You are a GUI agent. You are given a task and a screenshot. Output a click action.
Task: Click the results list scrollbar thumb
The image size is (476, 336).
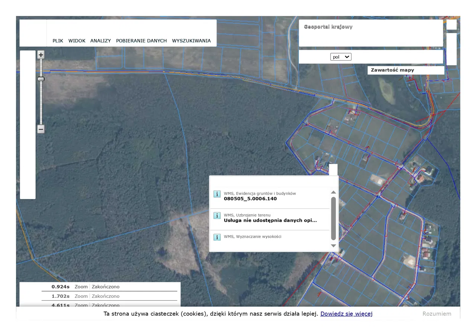pos(334,218)
